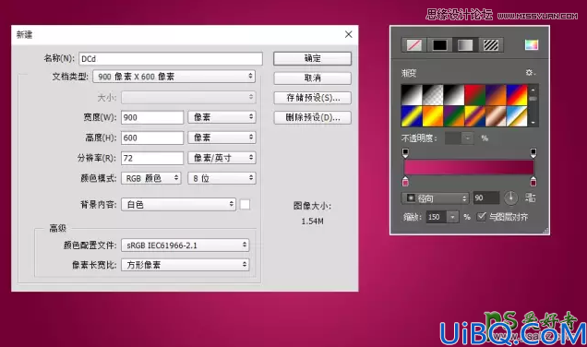This screenshot has height=347, width=587.
Task: Open the rainbow color picker icon
Action: point(532,45)
